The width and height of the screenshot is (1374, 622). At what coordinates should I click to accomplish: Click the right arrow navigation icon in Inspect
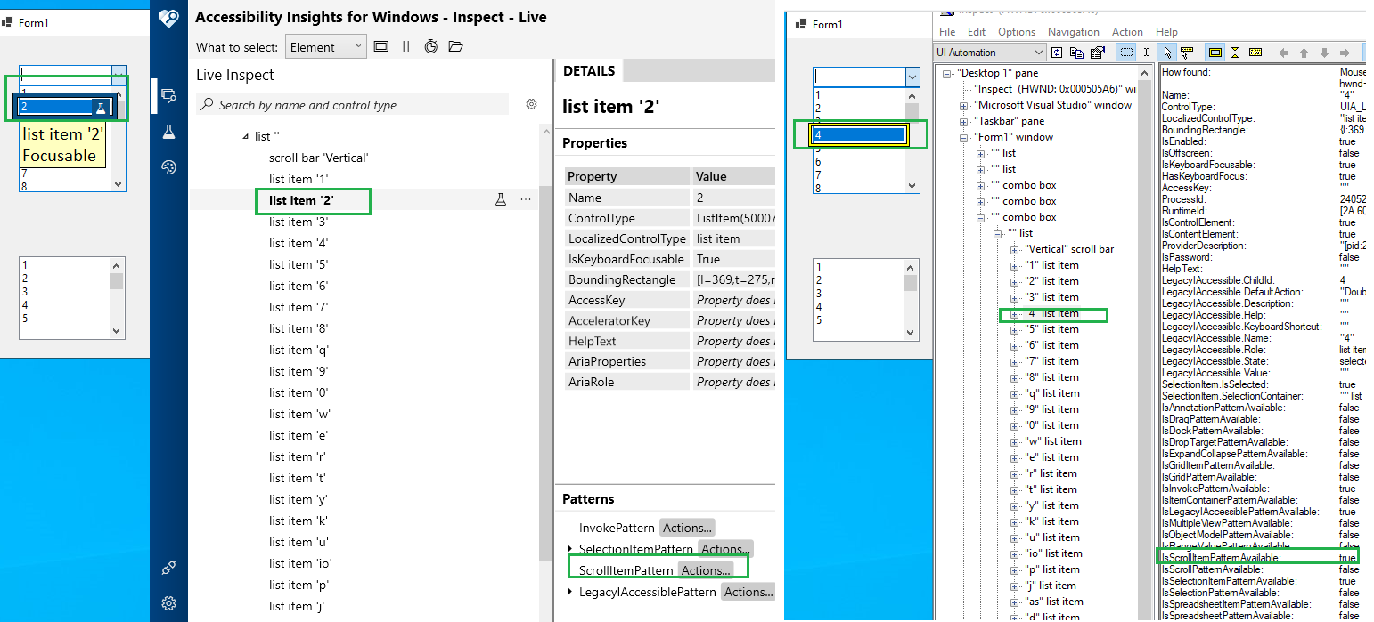click(x=1345, y=53)
